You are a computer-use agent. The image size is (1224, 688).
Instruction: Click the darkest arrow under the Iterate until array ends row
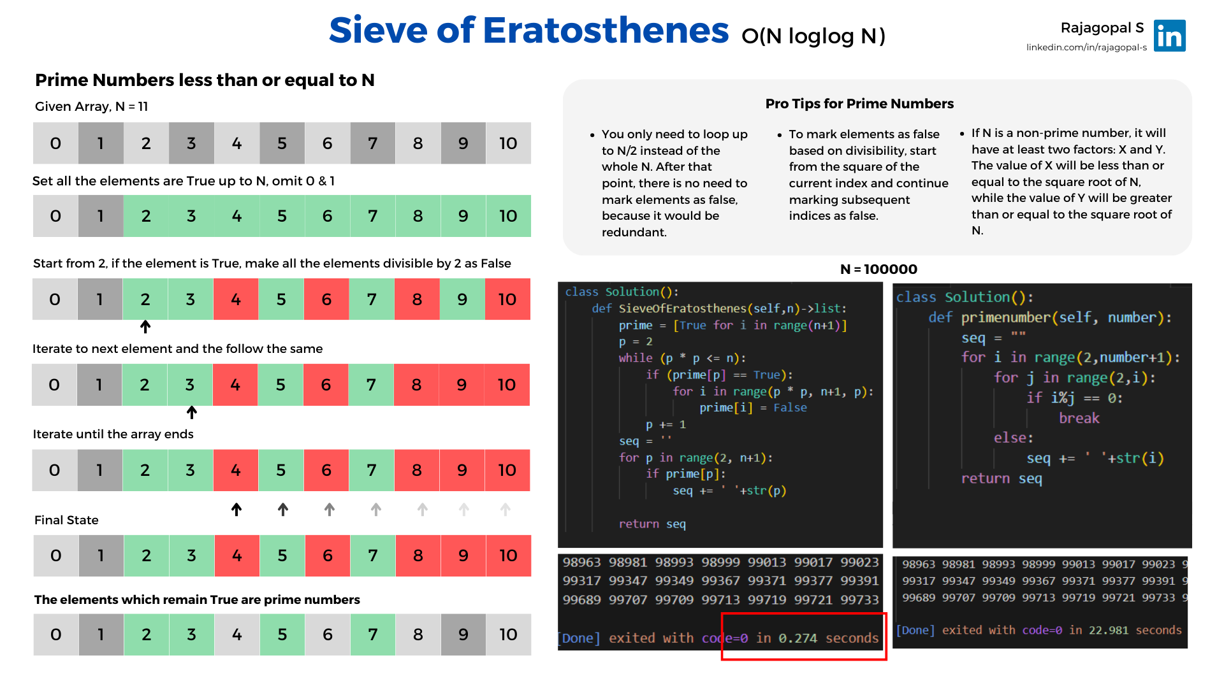click(237, 510)
